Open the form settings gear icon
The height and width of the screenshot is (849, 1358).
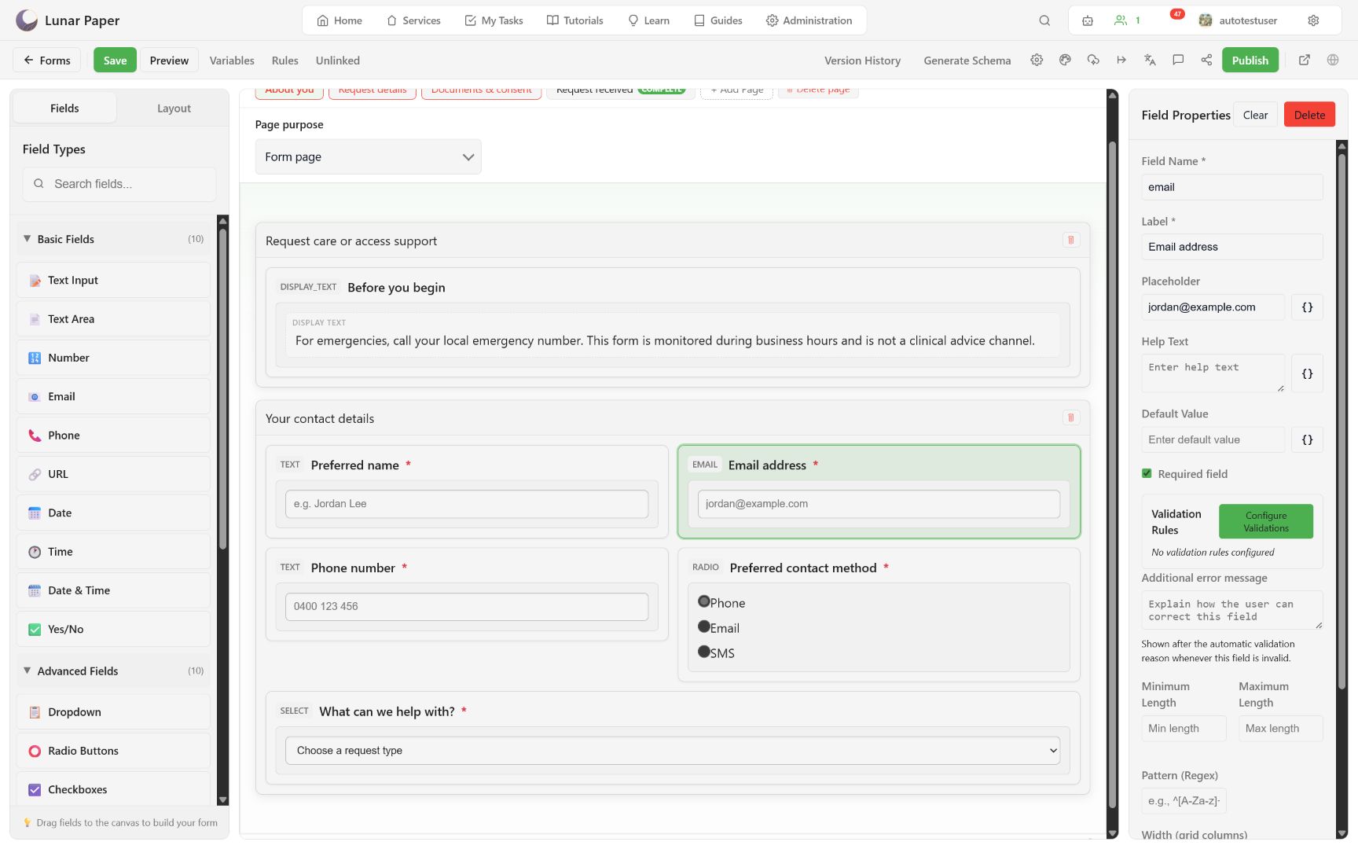(x=1037, y=60)
